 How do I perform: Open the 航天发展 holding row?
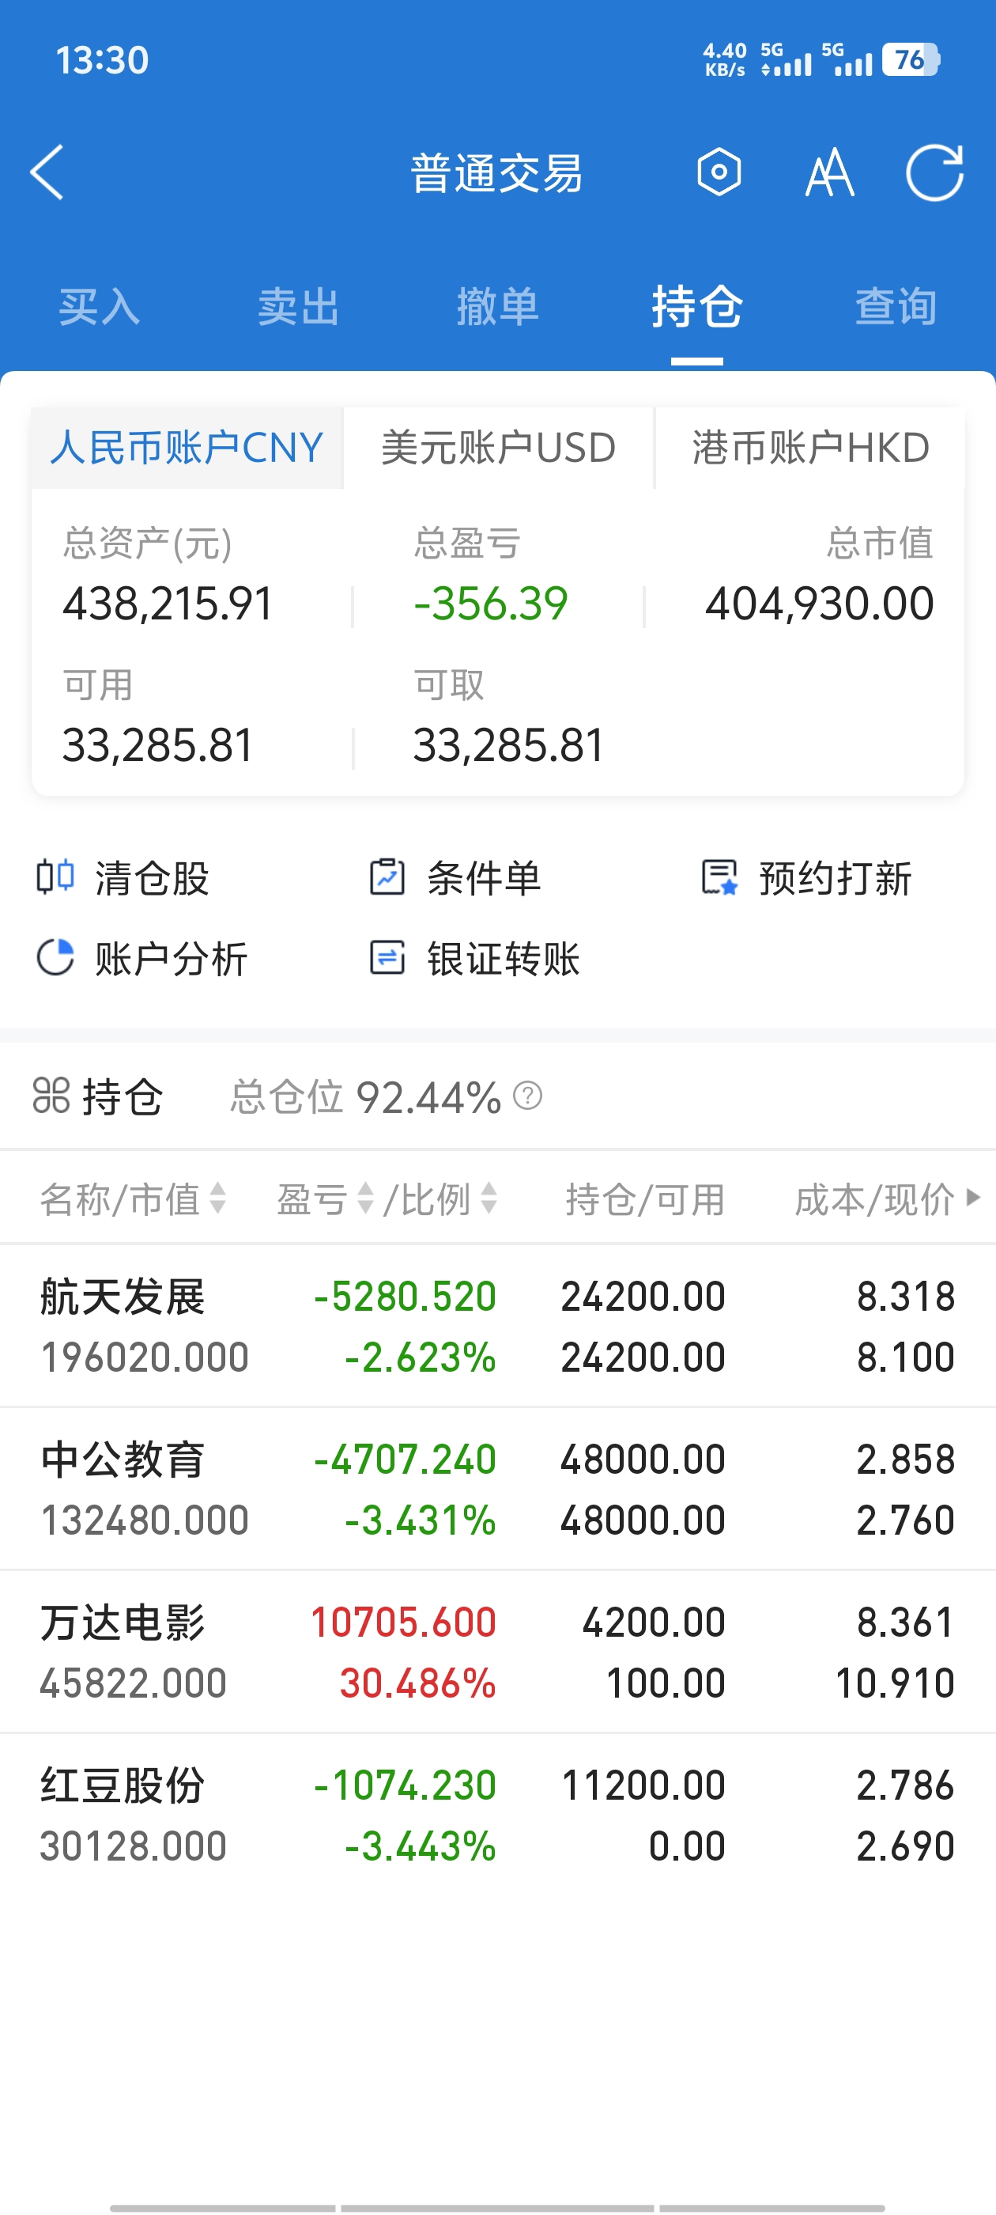(x=497, y=1326)
